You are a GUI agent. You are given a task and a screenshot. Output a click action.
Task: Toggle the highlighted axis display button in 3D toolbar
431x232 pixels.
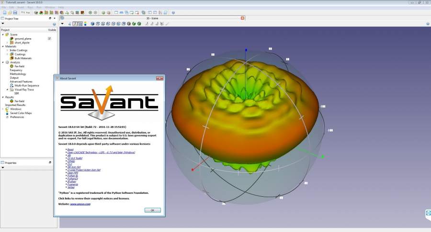75,24
